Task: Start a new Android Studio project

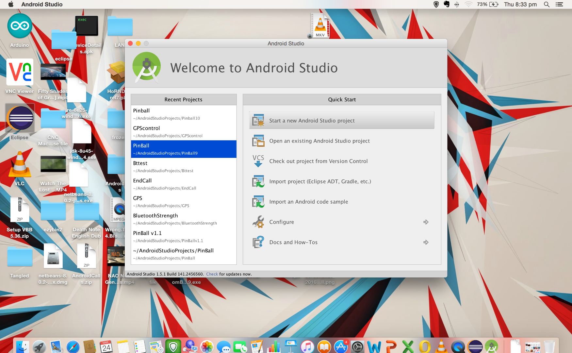Action: tap(342, 120)
